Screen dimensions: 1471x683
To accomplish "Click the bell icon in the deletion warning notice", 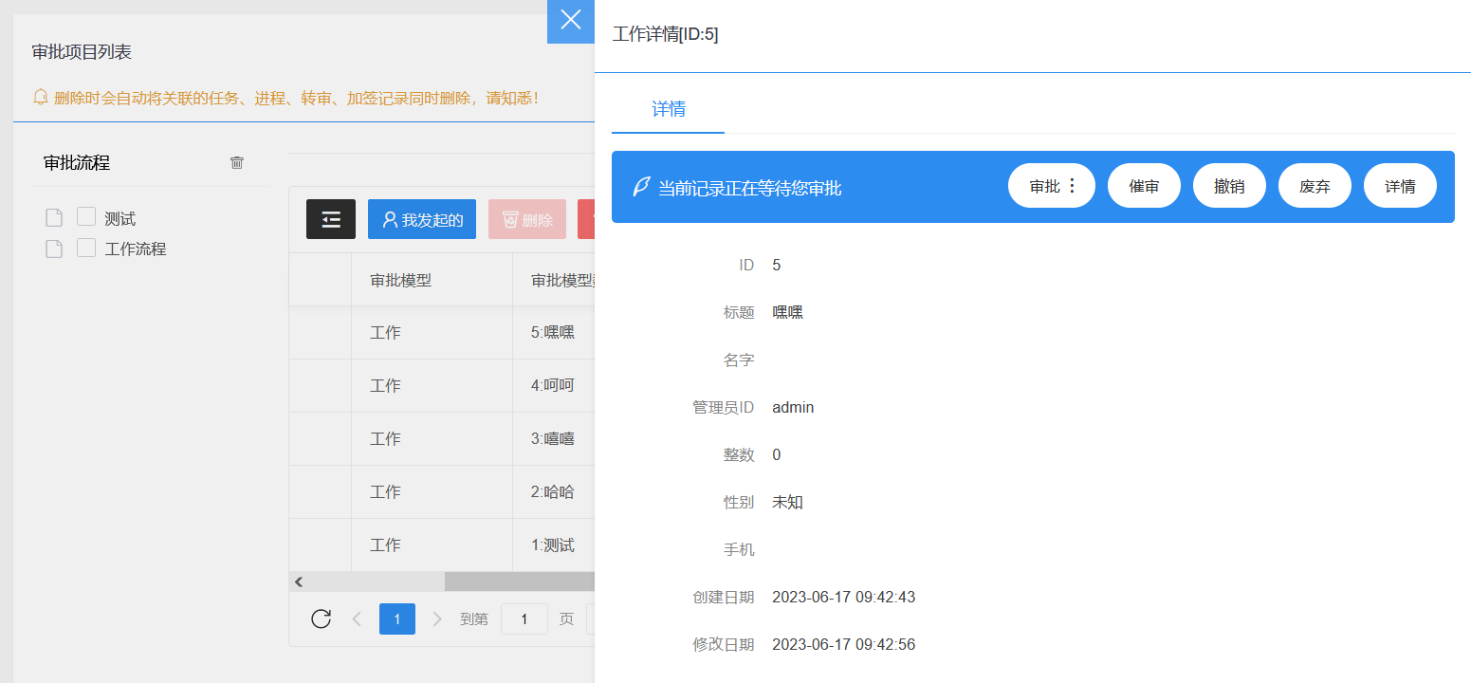I will click(x=39, y=97).
